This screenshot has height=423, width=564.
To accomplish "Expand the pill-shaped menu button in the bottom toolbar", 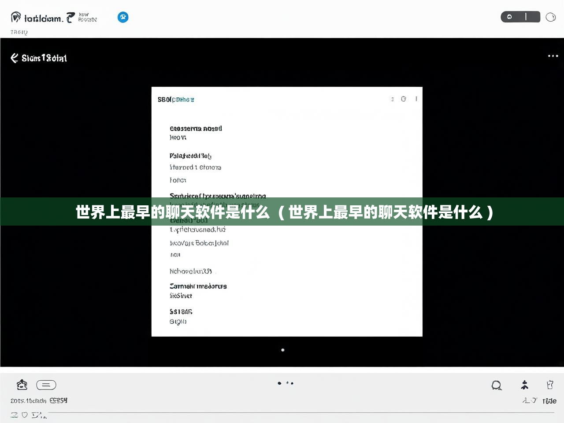I will pos(47,385).
